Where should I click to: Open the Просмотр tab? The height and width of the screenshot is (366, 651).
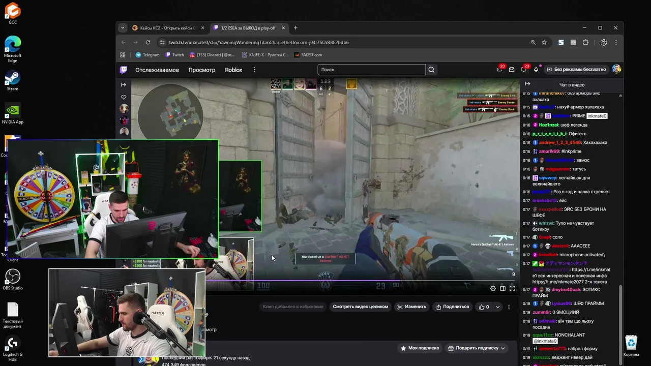point(202,70)
